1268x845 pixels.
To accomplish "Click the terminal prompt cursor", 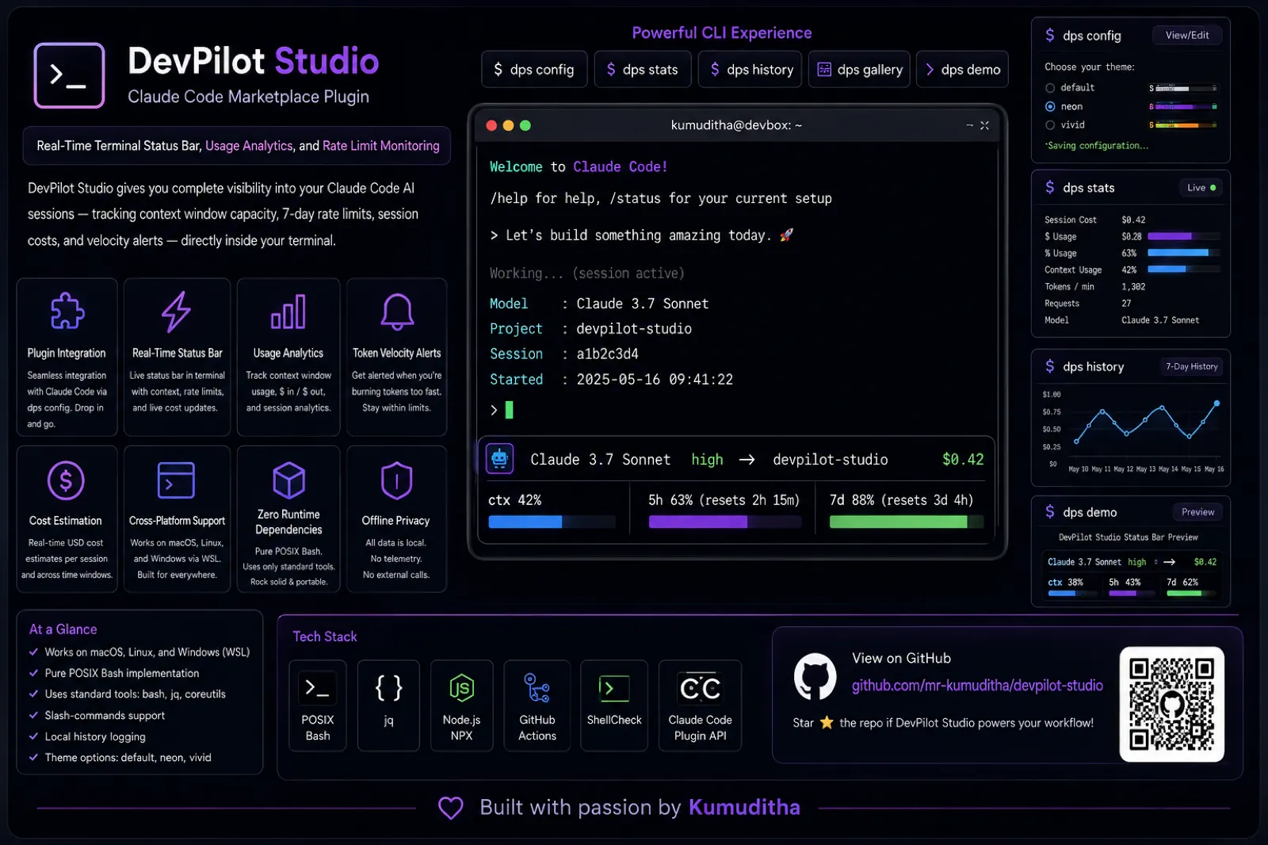I will [x=509, y=410].
